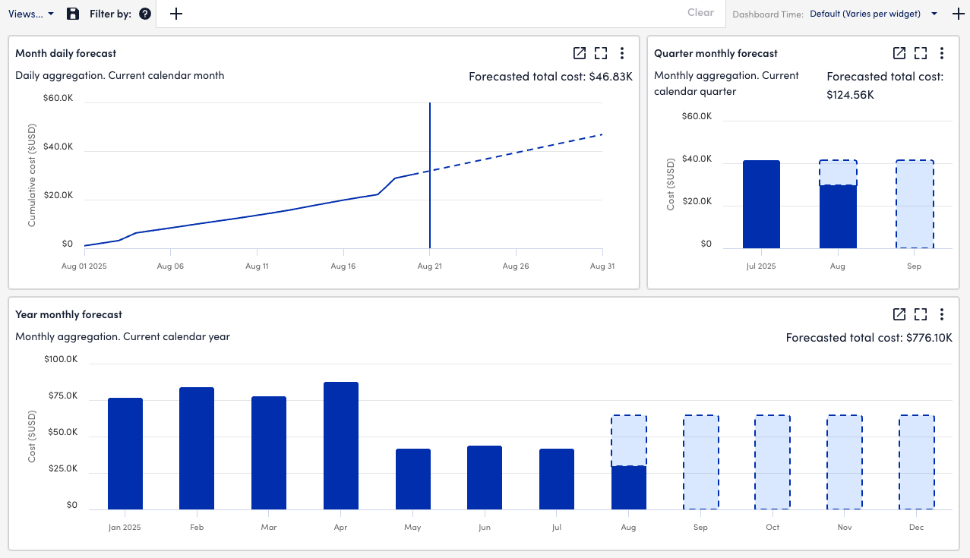Open the Views dropdown
This screenshot has height=558, width=970.
(31, 13)
